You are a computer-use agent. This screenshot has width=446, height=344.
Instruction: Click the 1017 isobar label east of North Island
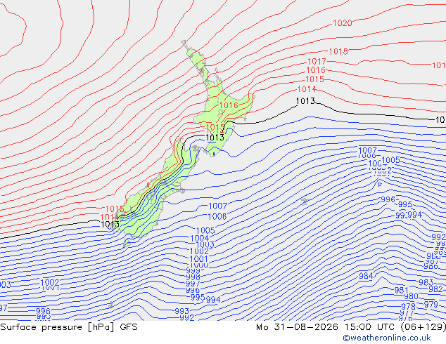click(317, 61)
